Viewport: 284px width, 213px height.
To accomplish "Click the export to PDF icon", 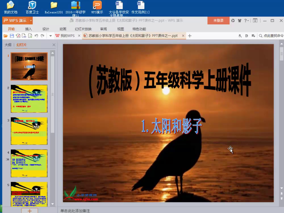I will pos(18,36).
